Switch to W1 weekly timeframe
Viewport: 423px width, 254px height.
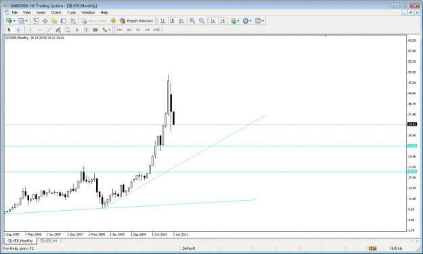click(x=129, y=30)
